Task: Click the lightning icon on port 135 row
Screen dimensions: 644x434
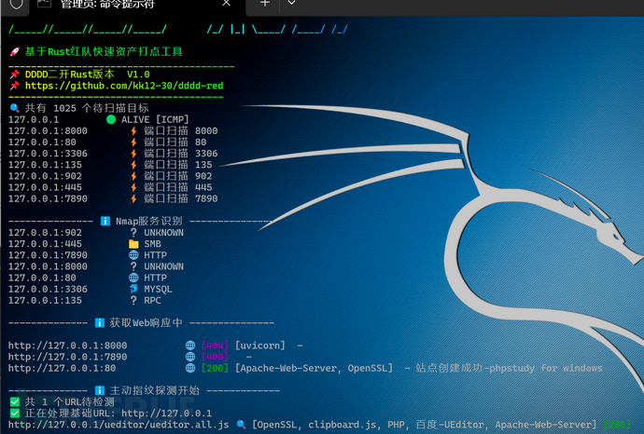Action: click(x=133, y=165)
